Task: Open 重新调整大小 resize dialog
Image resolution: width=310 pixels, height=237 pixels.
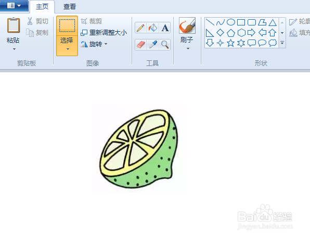Action: tap(104, 33)
